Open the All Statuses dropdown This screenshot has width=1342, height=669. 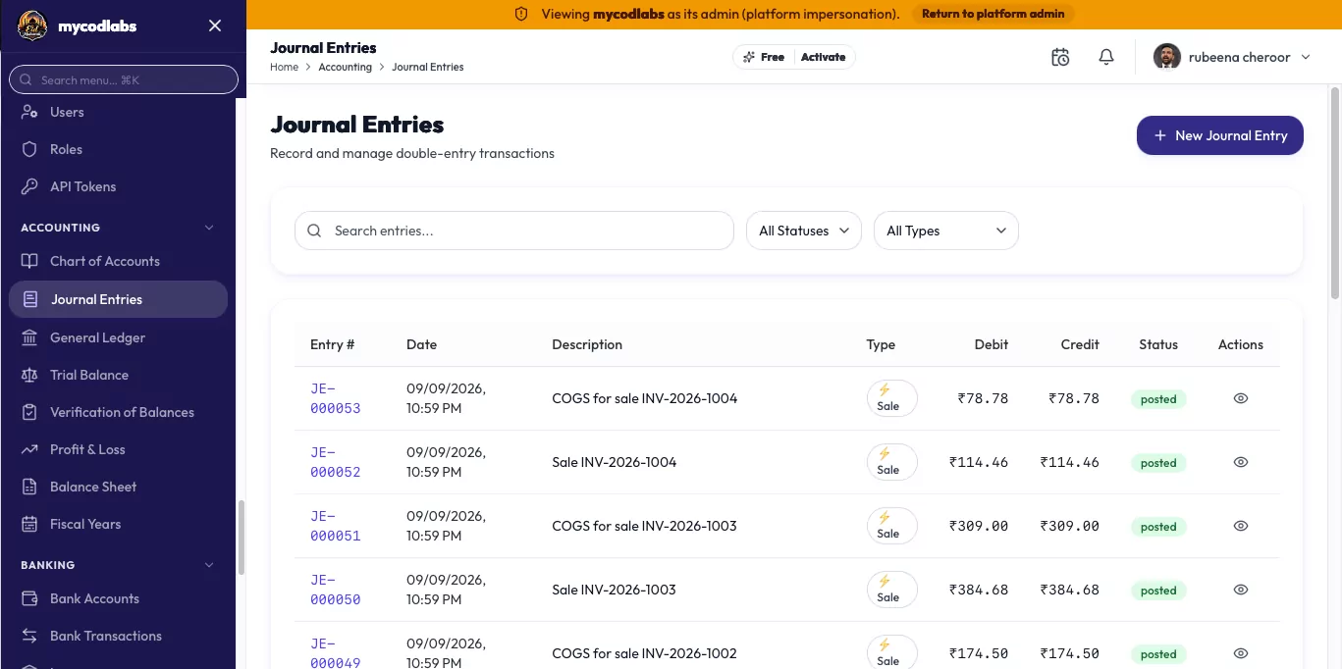(x=804, y=231)
